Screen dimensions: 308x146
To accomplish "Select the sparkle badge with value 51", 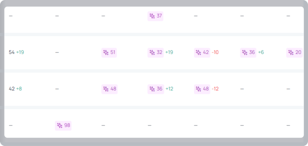I will [109, 52].
